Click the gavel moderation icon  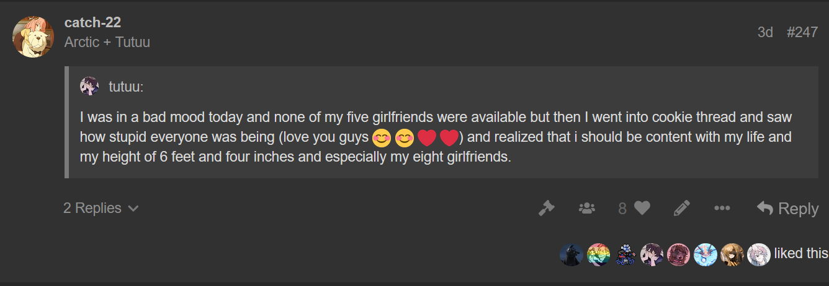coord(546,209)
